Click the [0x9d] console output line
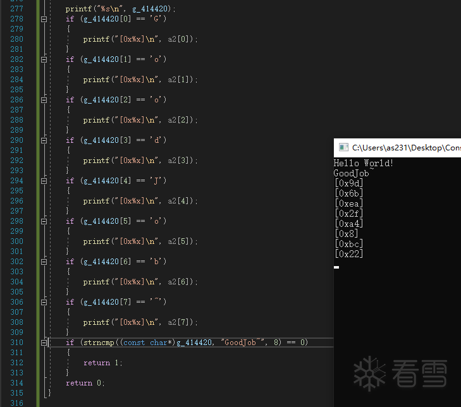The image size is (461, 407). [x=348, y=183]
